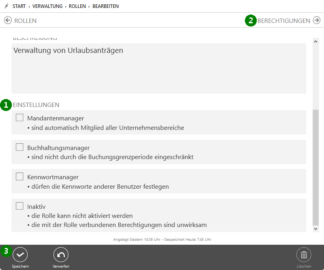
Task: Click green marker number 1
Action: tap(6, 105)
